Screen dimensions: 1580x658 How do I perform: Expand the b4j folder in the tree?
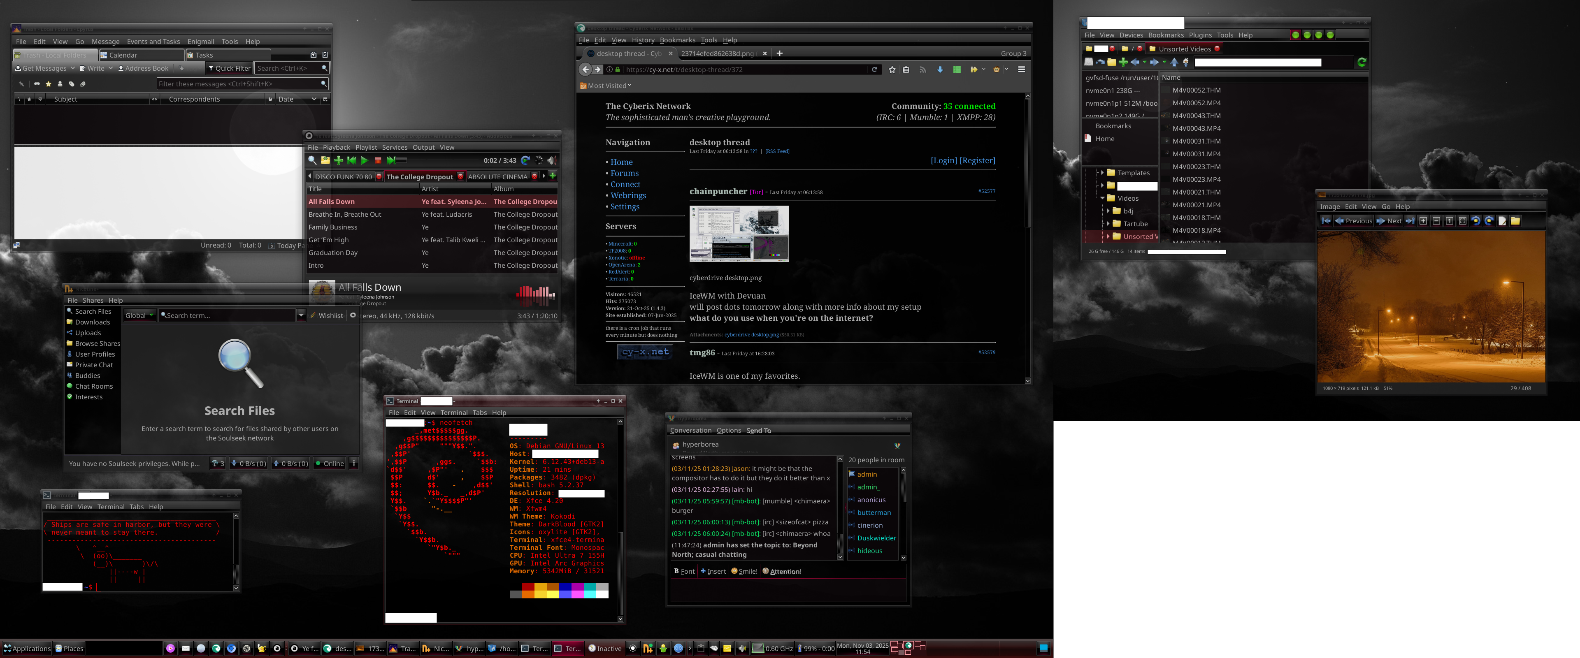(x=1108, y=211)
